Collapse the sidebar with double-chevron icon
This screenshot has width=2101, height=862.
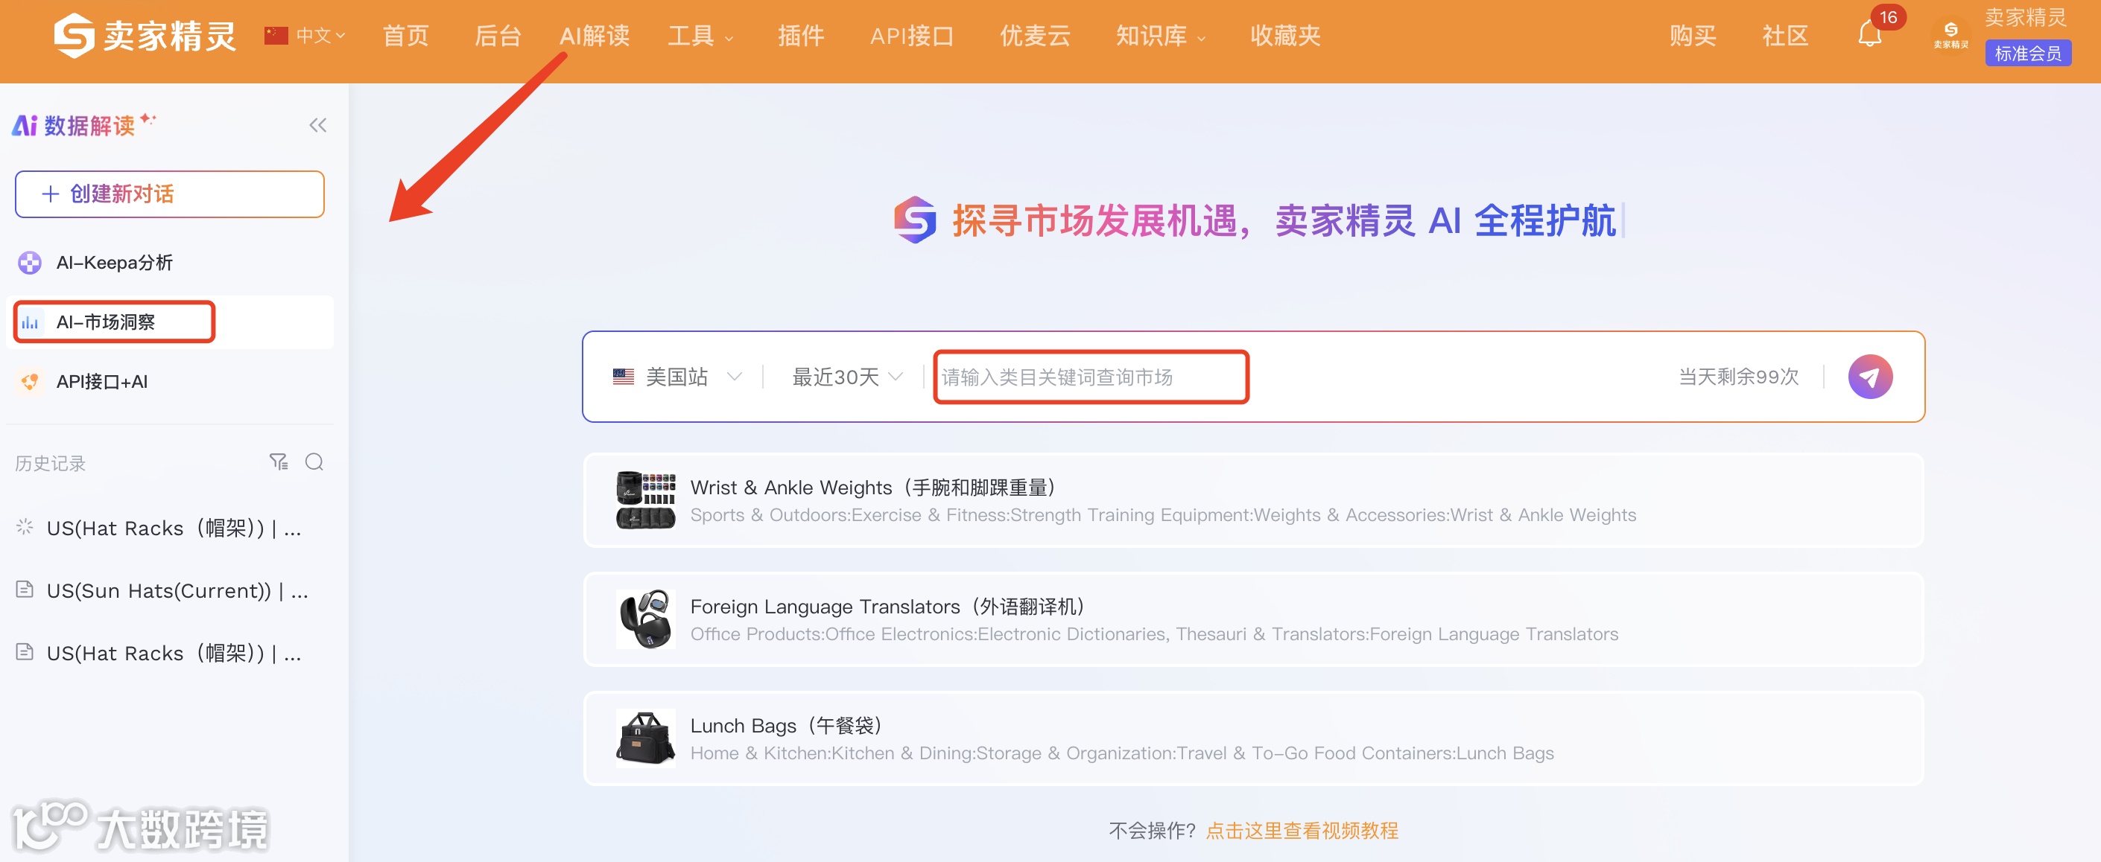(x=317, y=124)
